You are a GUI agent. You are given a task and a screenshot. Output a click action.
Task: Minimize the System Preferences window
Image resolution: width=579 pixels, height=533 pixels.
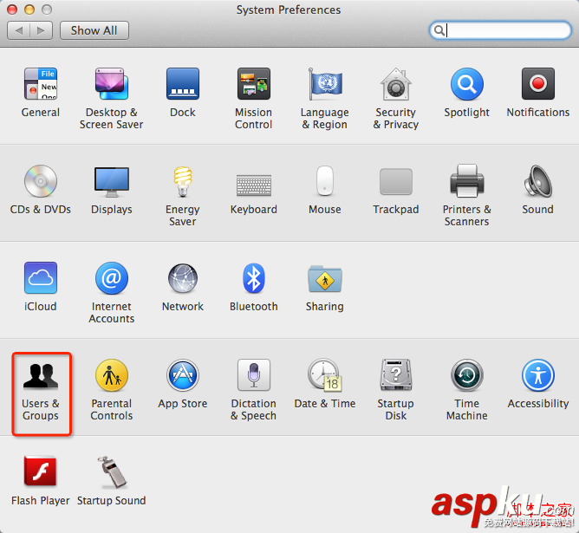pos(29,10)
